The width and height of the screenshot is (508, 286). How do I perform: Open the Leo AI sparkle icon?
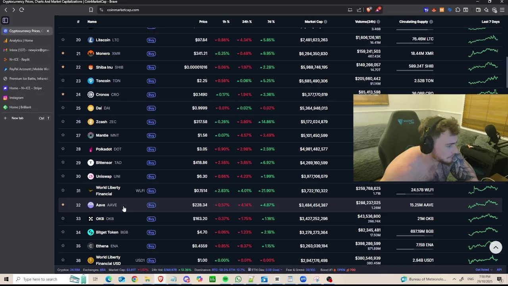(x=486, y=10)
